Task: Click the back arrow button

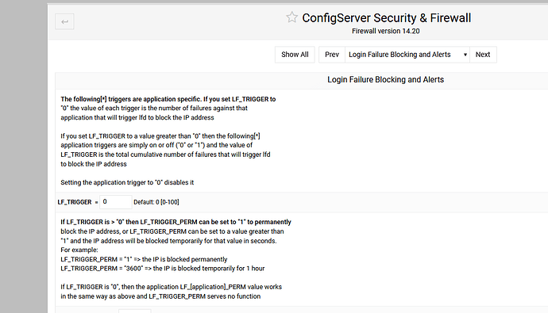Action: (x=64, y=21)
